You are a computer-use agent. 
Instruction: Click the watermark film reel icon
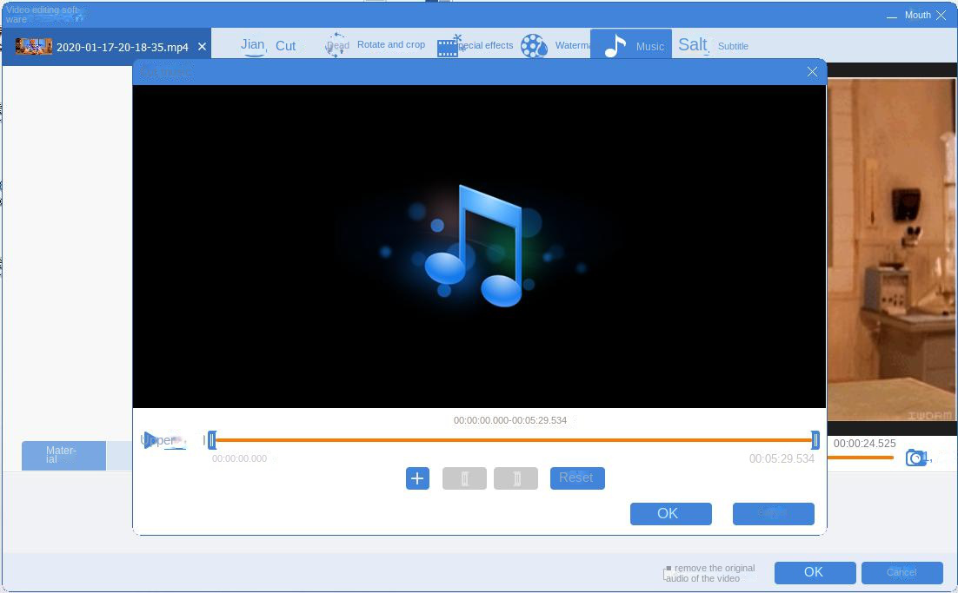534,46
